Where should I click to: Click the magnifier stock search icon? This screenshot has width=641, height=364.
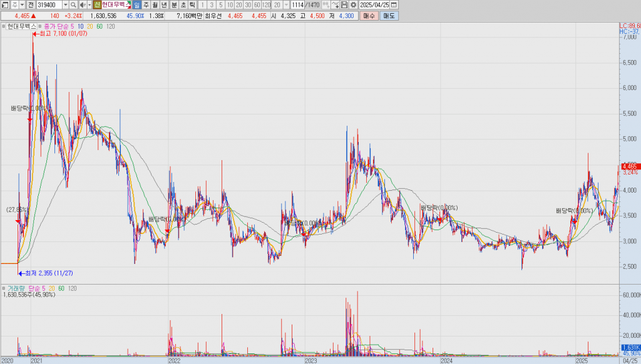coord(73,4)
